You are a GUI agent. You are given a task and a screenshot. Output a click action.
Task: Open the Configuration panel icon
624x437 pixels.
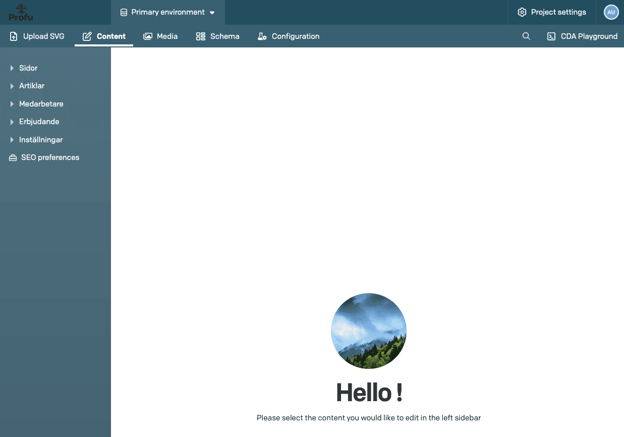(261, 36)
